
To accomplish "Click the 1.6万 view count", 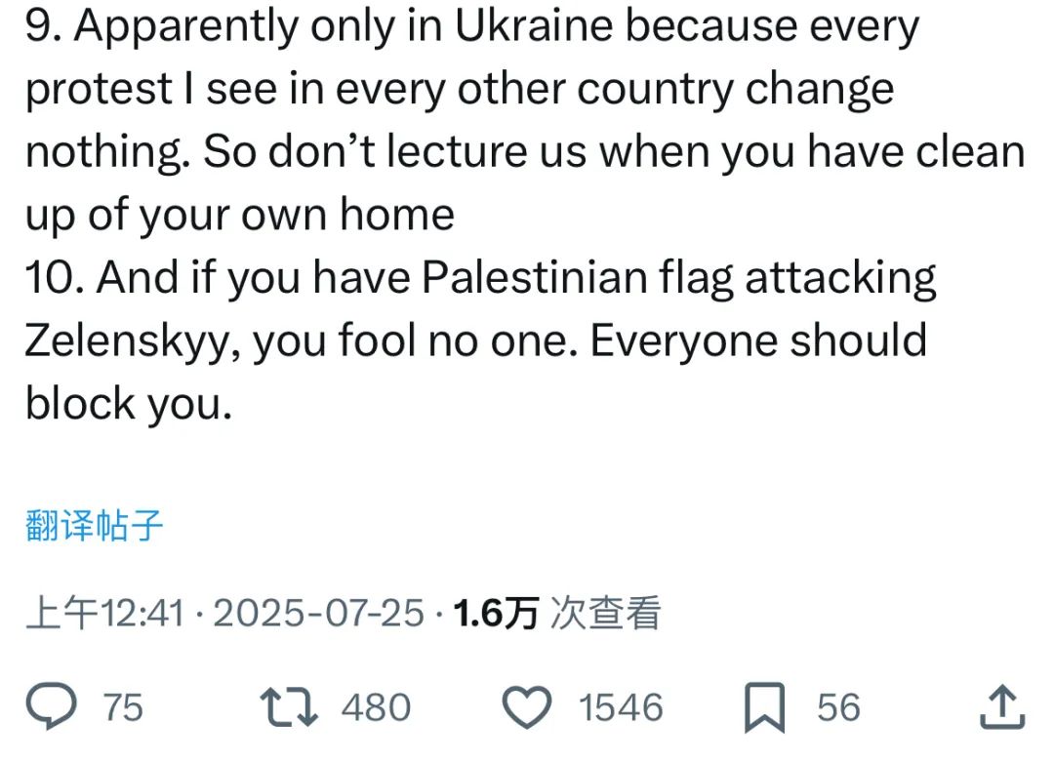I will pos(496,613).
